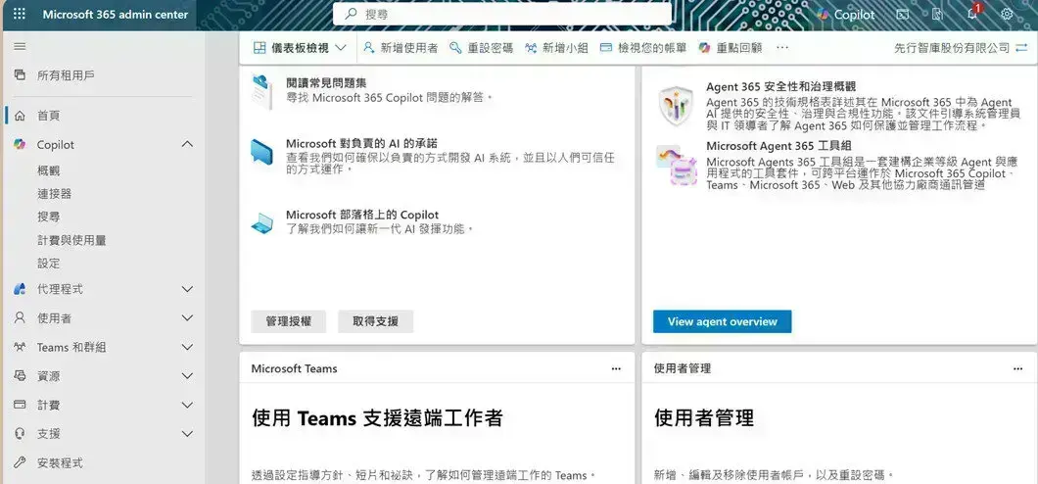Click the 支援 headset icon

[20, 434]
